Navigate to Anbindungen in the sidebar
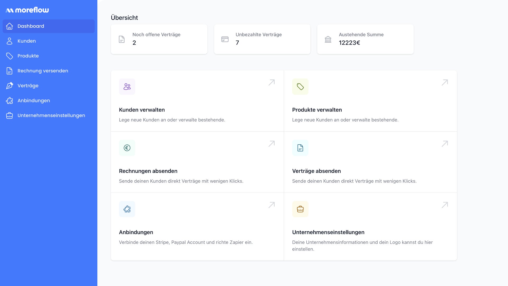 [x=34, y=101]
